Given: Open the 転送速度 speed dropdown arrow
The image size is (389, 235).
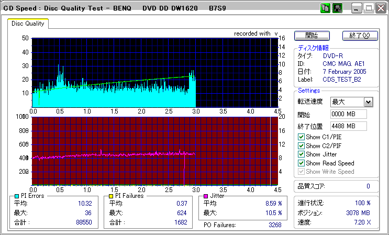Looking at the screenshot, I should tap(369, 102).
